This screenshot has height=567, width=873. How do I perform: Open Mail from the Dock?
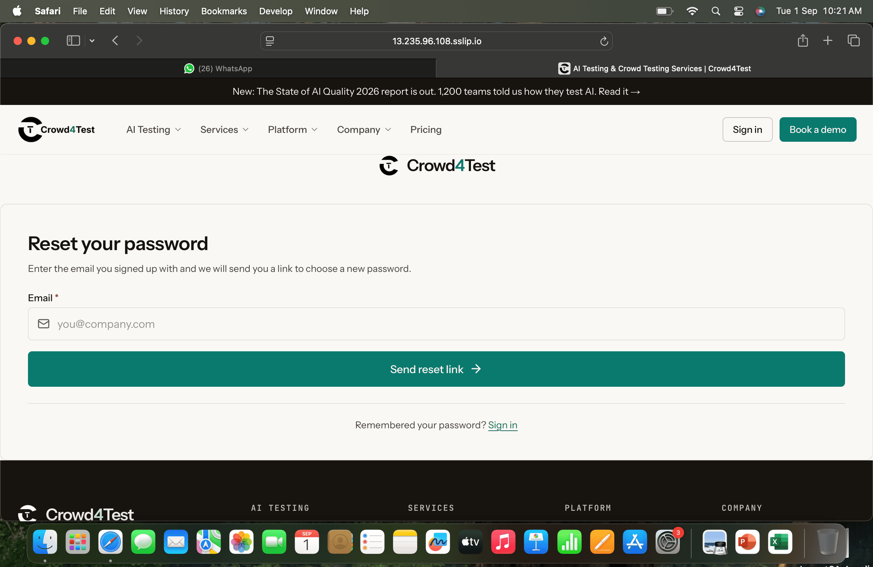tap(176, 541)
